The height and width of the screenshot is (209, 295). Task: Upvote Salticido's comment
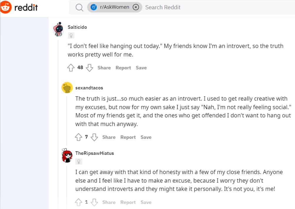pos(71,68)
